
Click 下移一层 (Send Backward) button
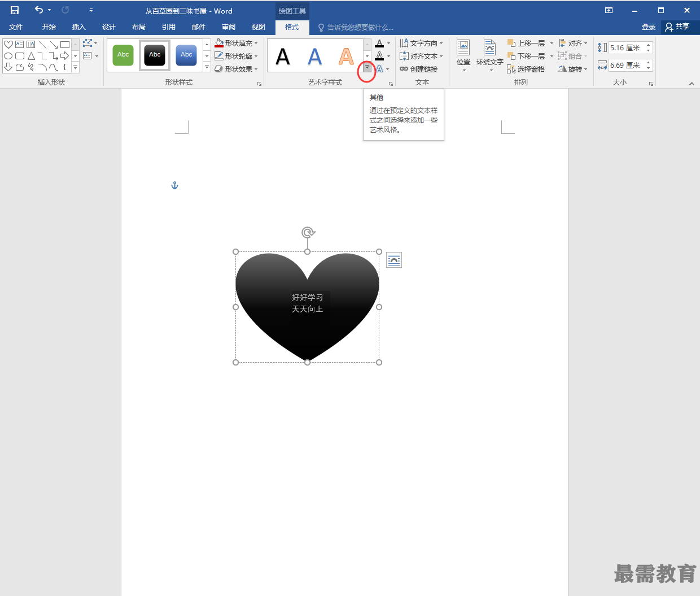[526, 56]
